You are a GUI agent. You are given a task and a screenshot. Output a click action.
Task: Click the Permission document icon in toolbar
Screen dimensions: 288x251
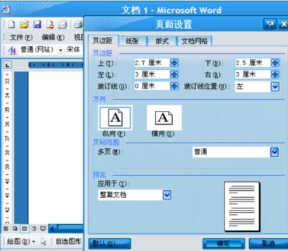(x=50, y=24)
